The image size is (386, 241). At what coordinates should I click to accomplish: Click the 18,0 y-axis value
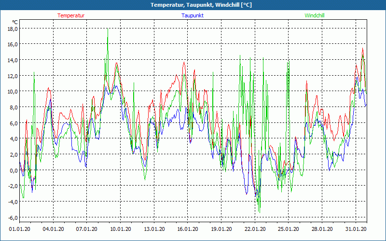[x=13, y=29]
